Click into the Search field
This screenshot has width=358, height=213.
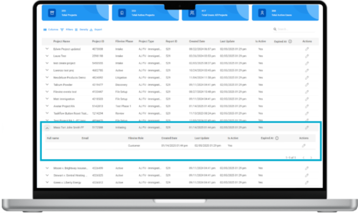(x=294, y=29)
